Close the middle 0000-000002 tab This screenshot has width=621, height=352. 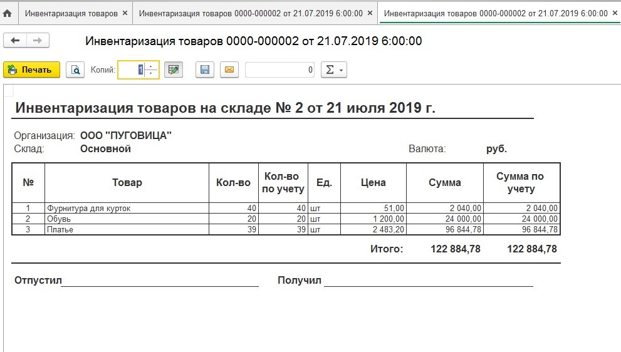tap(370, 13)
